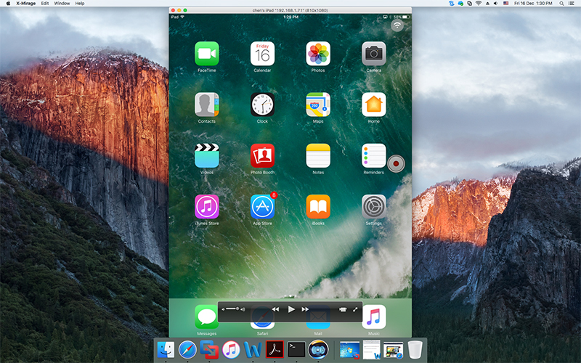Open Music in the iPad dock
The height and width of the screenshot is (363, 581).
point(373,317)
